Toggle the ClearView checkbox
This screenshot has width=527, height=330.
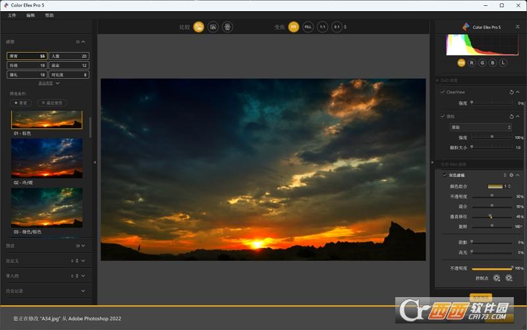click(443, 92)
